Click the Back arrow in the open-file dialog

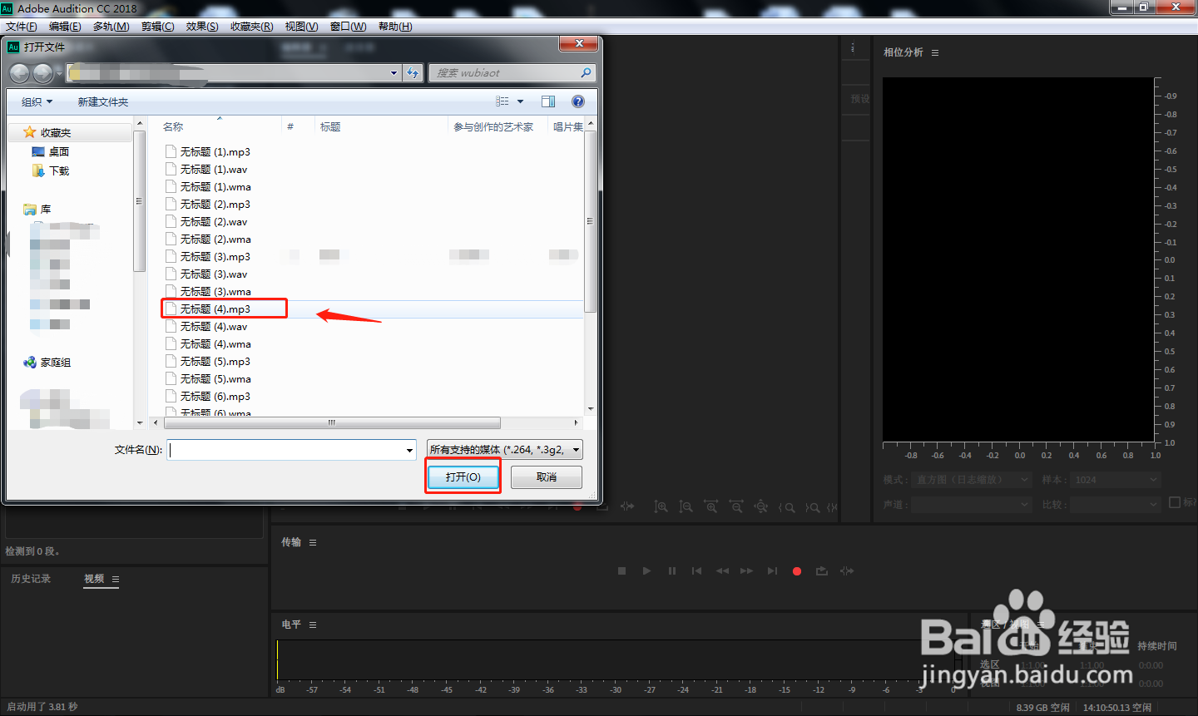(x=20, y=73)
